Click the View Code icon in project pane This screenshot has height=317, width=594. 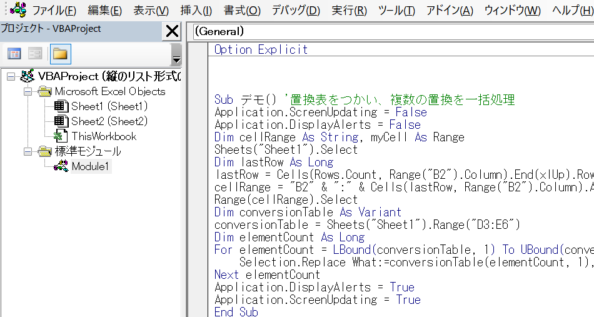click(x=14, y=54)
